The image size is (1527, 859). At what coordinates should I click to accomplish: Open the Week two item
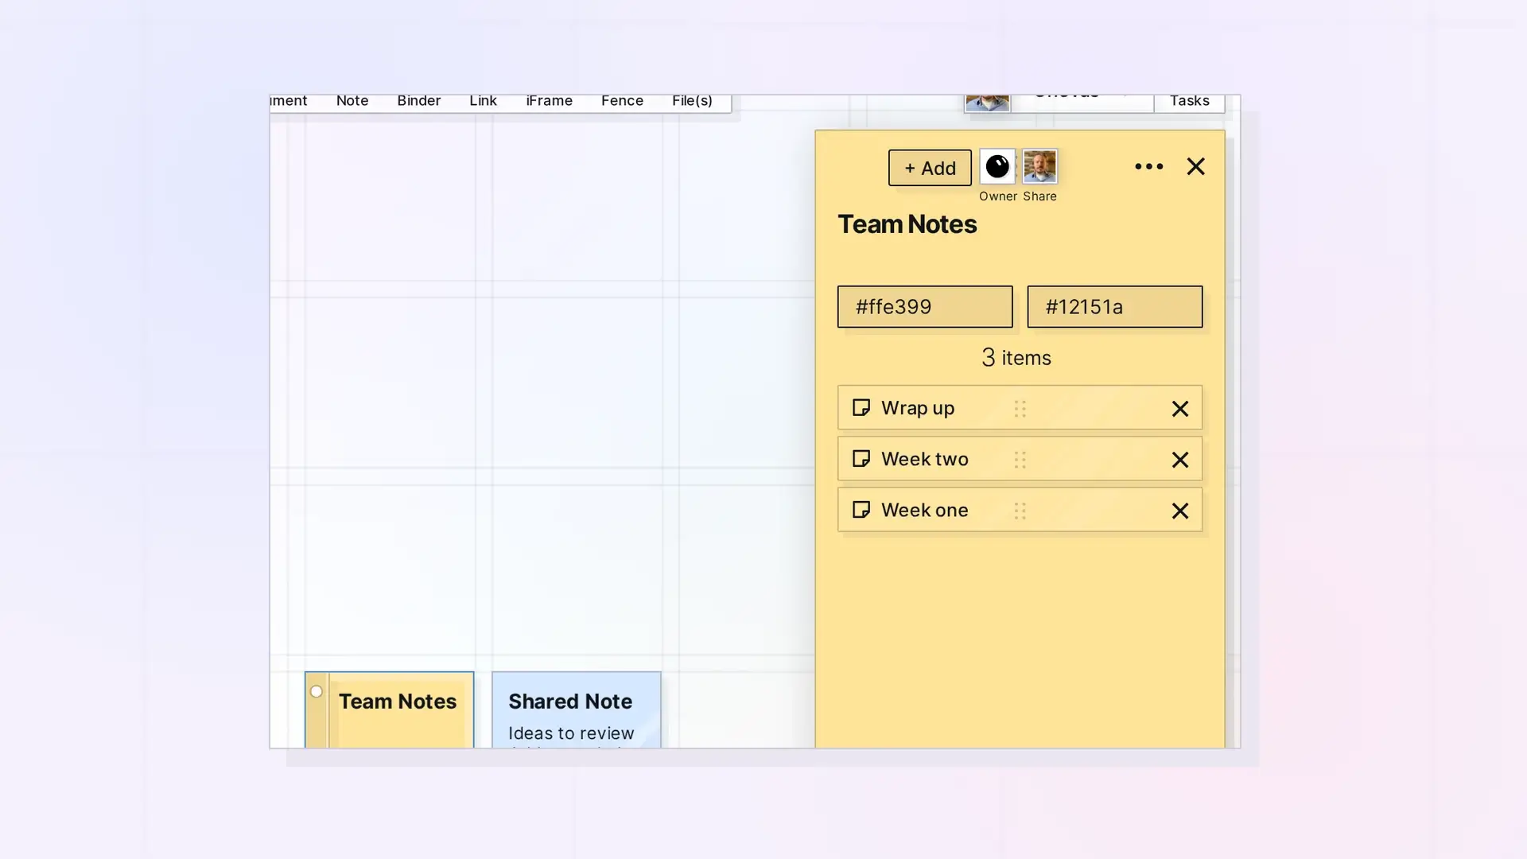tap(1020, 458)
